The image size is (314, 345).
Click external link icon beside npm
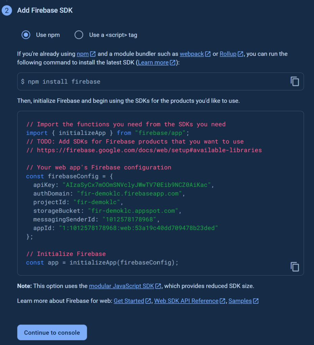93,54
